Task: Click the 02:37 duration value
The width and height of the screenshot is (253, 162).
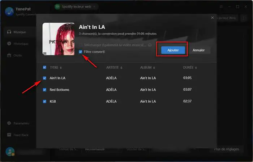Action: (187, 101)
